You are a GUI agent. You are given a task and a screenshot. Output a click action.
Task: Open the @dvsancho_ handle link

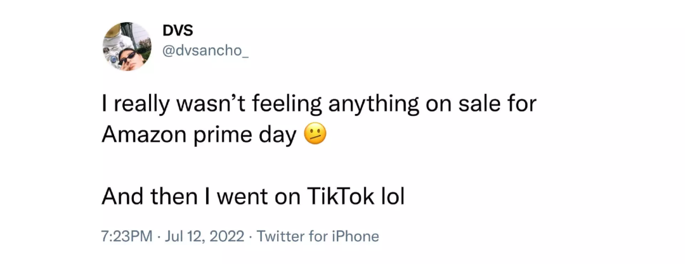point(206,51)
